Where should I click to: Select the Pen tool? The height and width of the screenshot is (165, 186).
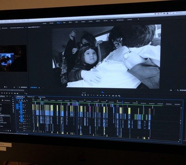coord(13,108)
